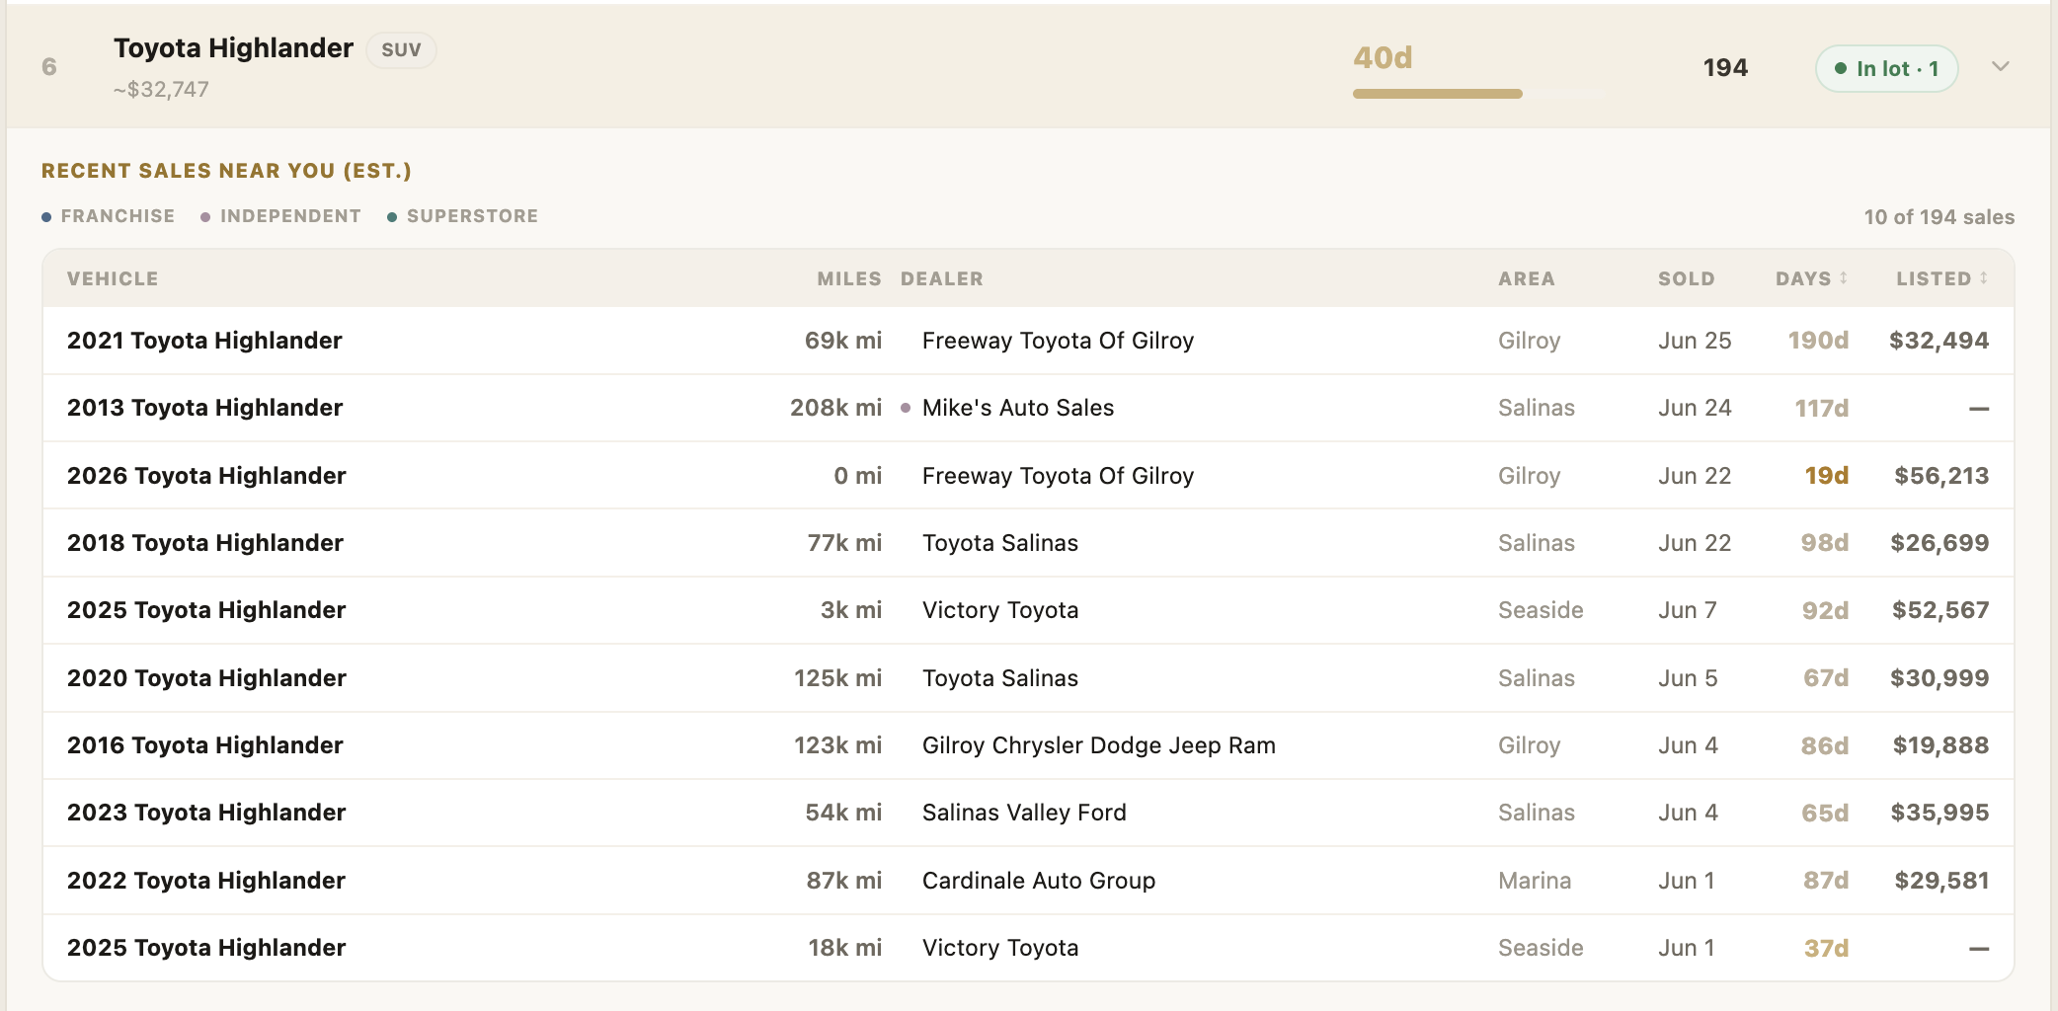The image size is (2058, 1011).
Task: Sort the table by the LISTED column
Action: click(x=1941, y=278)
